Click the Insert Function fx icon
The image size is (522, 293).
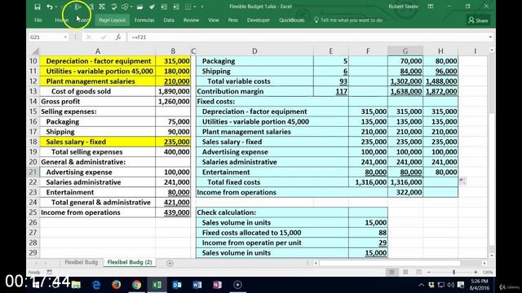pyautogui.click(x=118, y=37)
